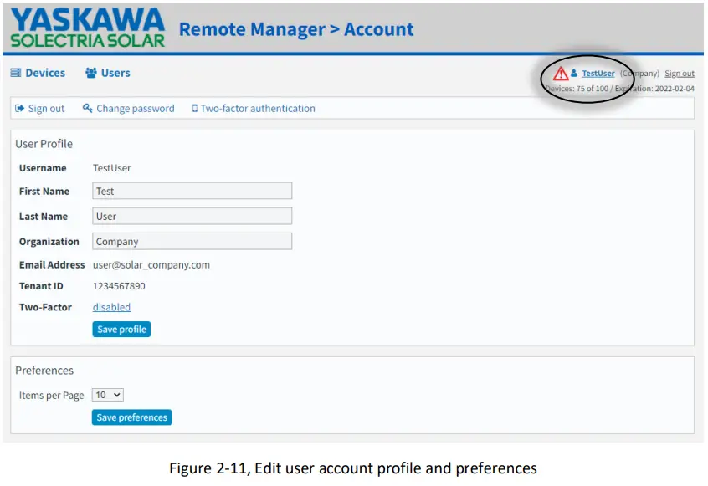Select Sign out in the account toolbar
Image resolution: width=708 pixels, height=486 pixels.
tap(39, 108)
